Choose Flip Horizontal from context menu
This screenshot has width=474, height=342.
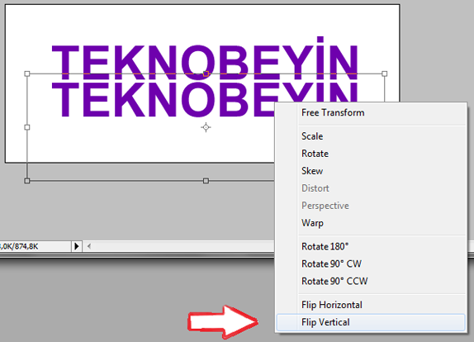coord(371,305)
